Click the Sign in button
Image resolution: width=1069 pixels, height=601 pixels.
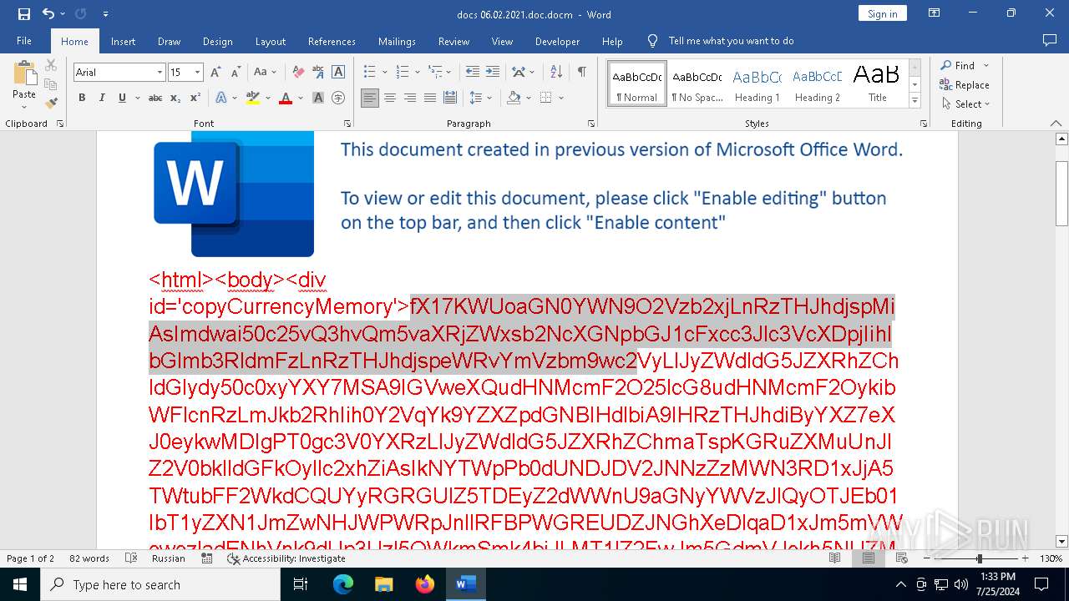[x=882, y=14]
